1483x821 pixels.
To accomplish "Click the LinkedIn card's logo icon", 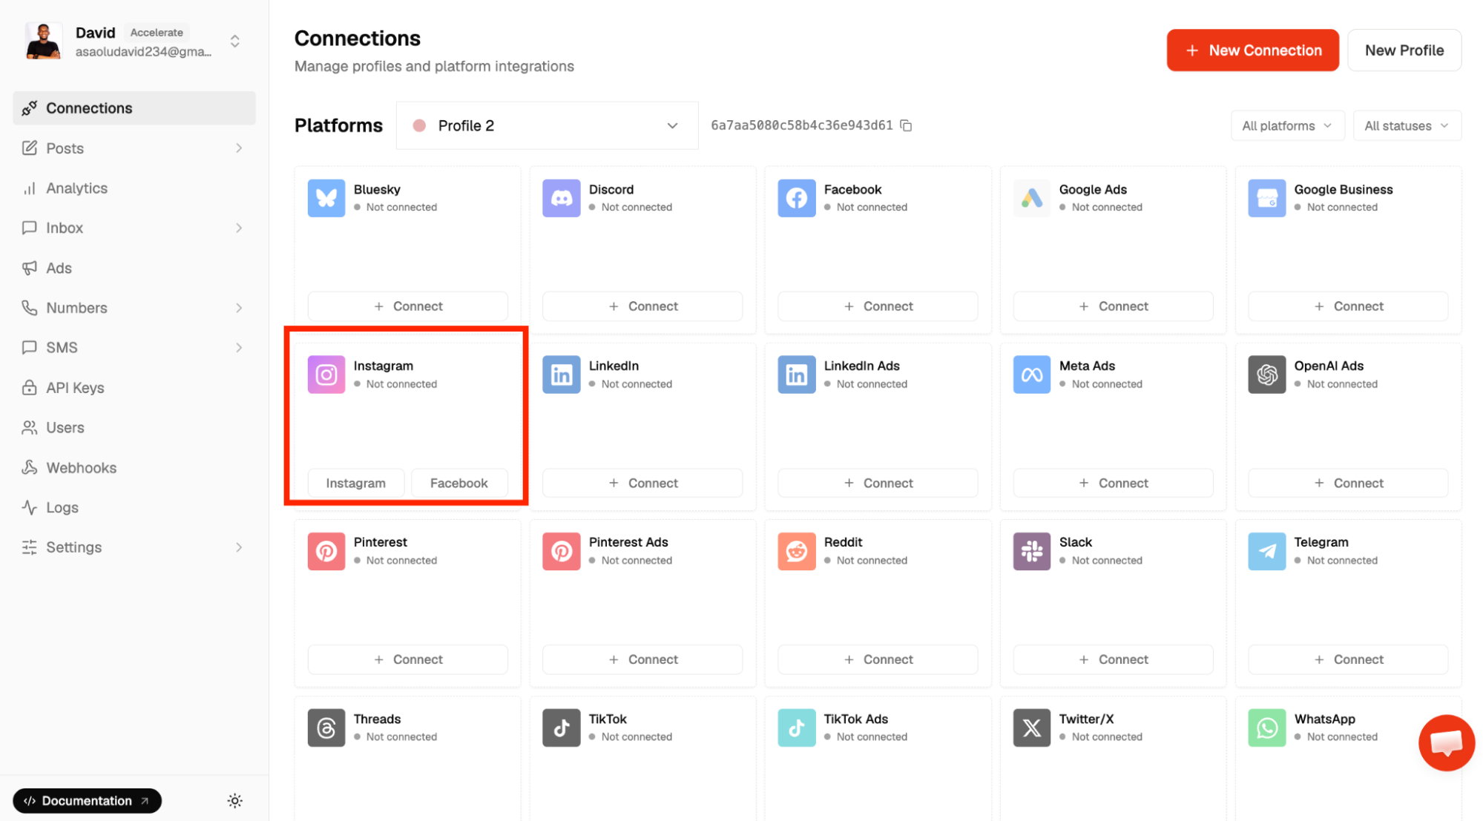I will pyautogui.click(x=562, y=375).
